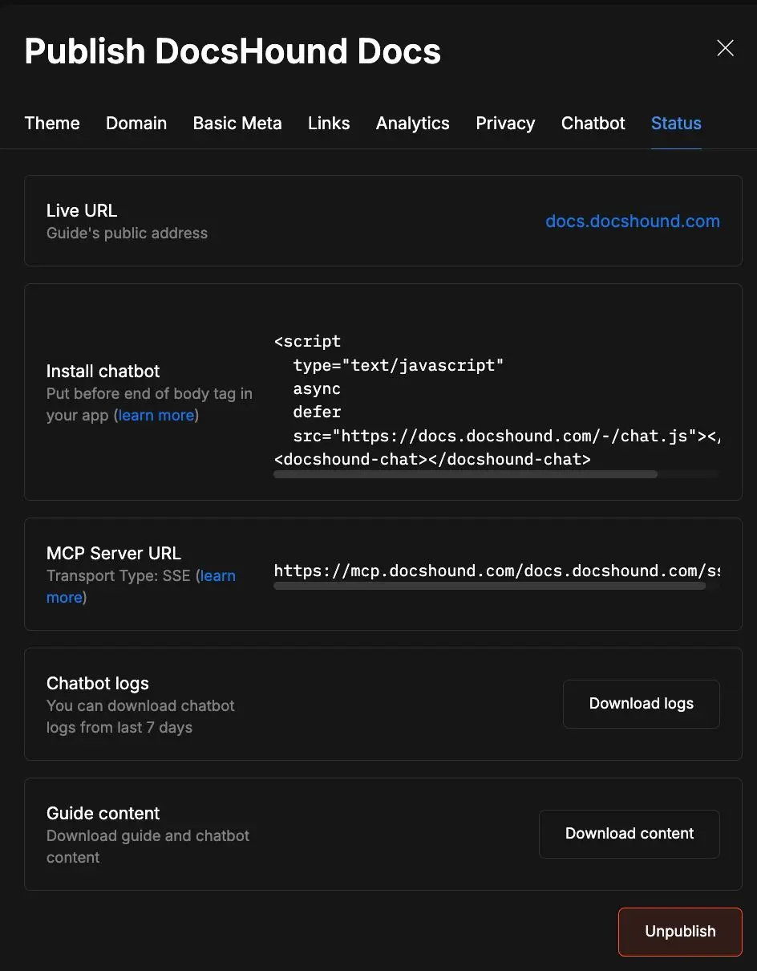The image size is (757, 971).
Task: Open the docs.docshound.com live URL link
Action: pyautogui.click(x=632, y=221)
